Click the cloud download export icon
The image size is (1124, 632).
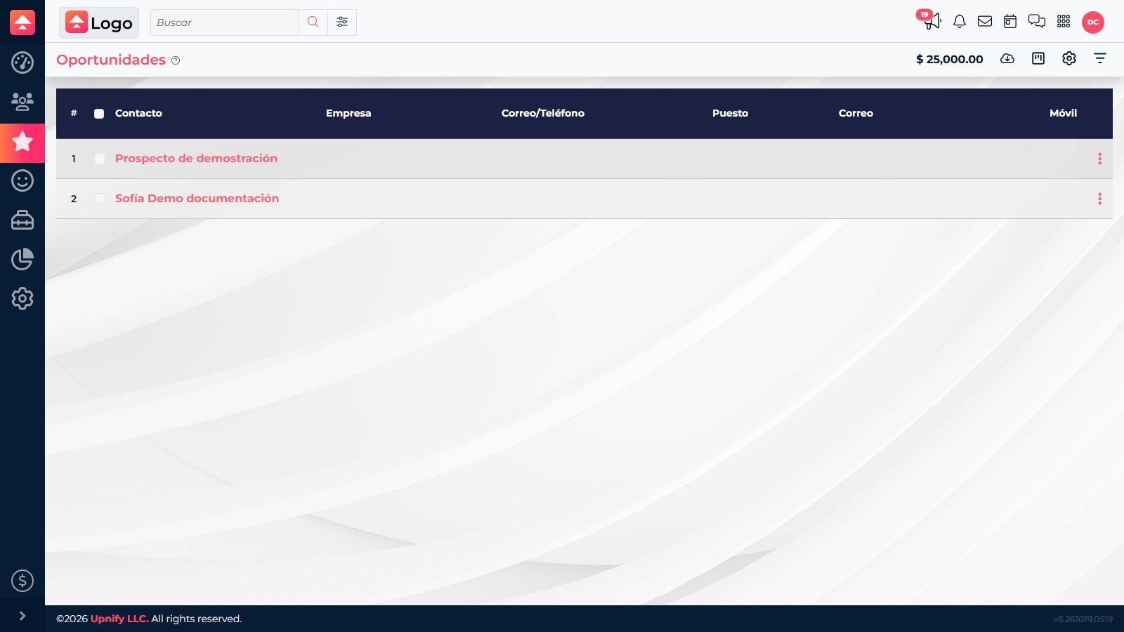(x=1007, y=58)
